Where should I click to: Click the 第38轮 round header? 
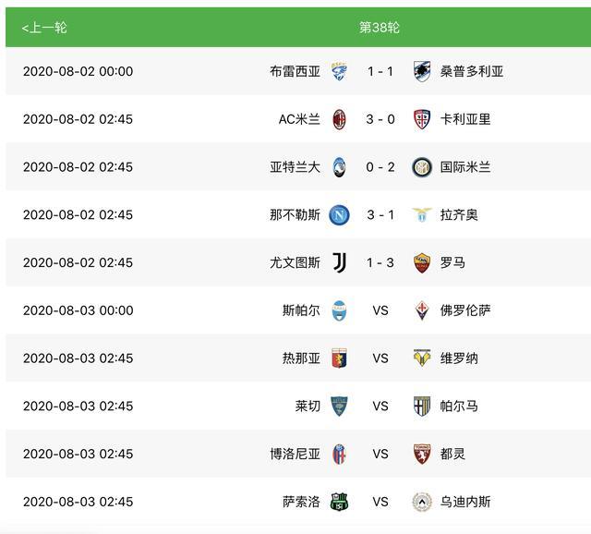point(380,28)
